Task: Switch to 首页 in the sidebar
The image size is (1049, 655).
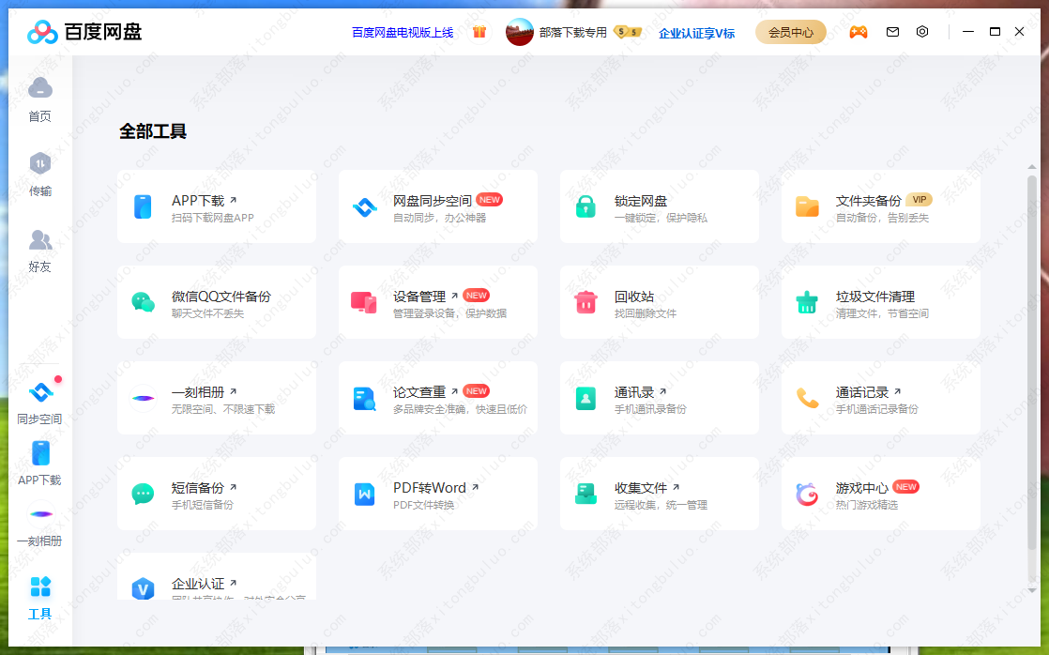Action: click(39, 99)
